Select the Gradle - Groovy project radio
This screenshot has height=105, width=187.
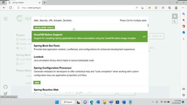pos(18,39)
